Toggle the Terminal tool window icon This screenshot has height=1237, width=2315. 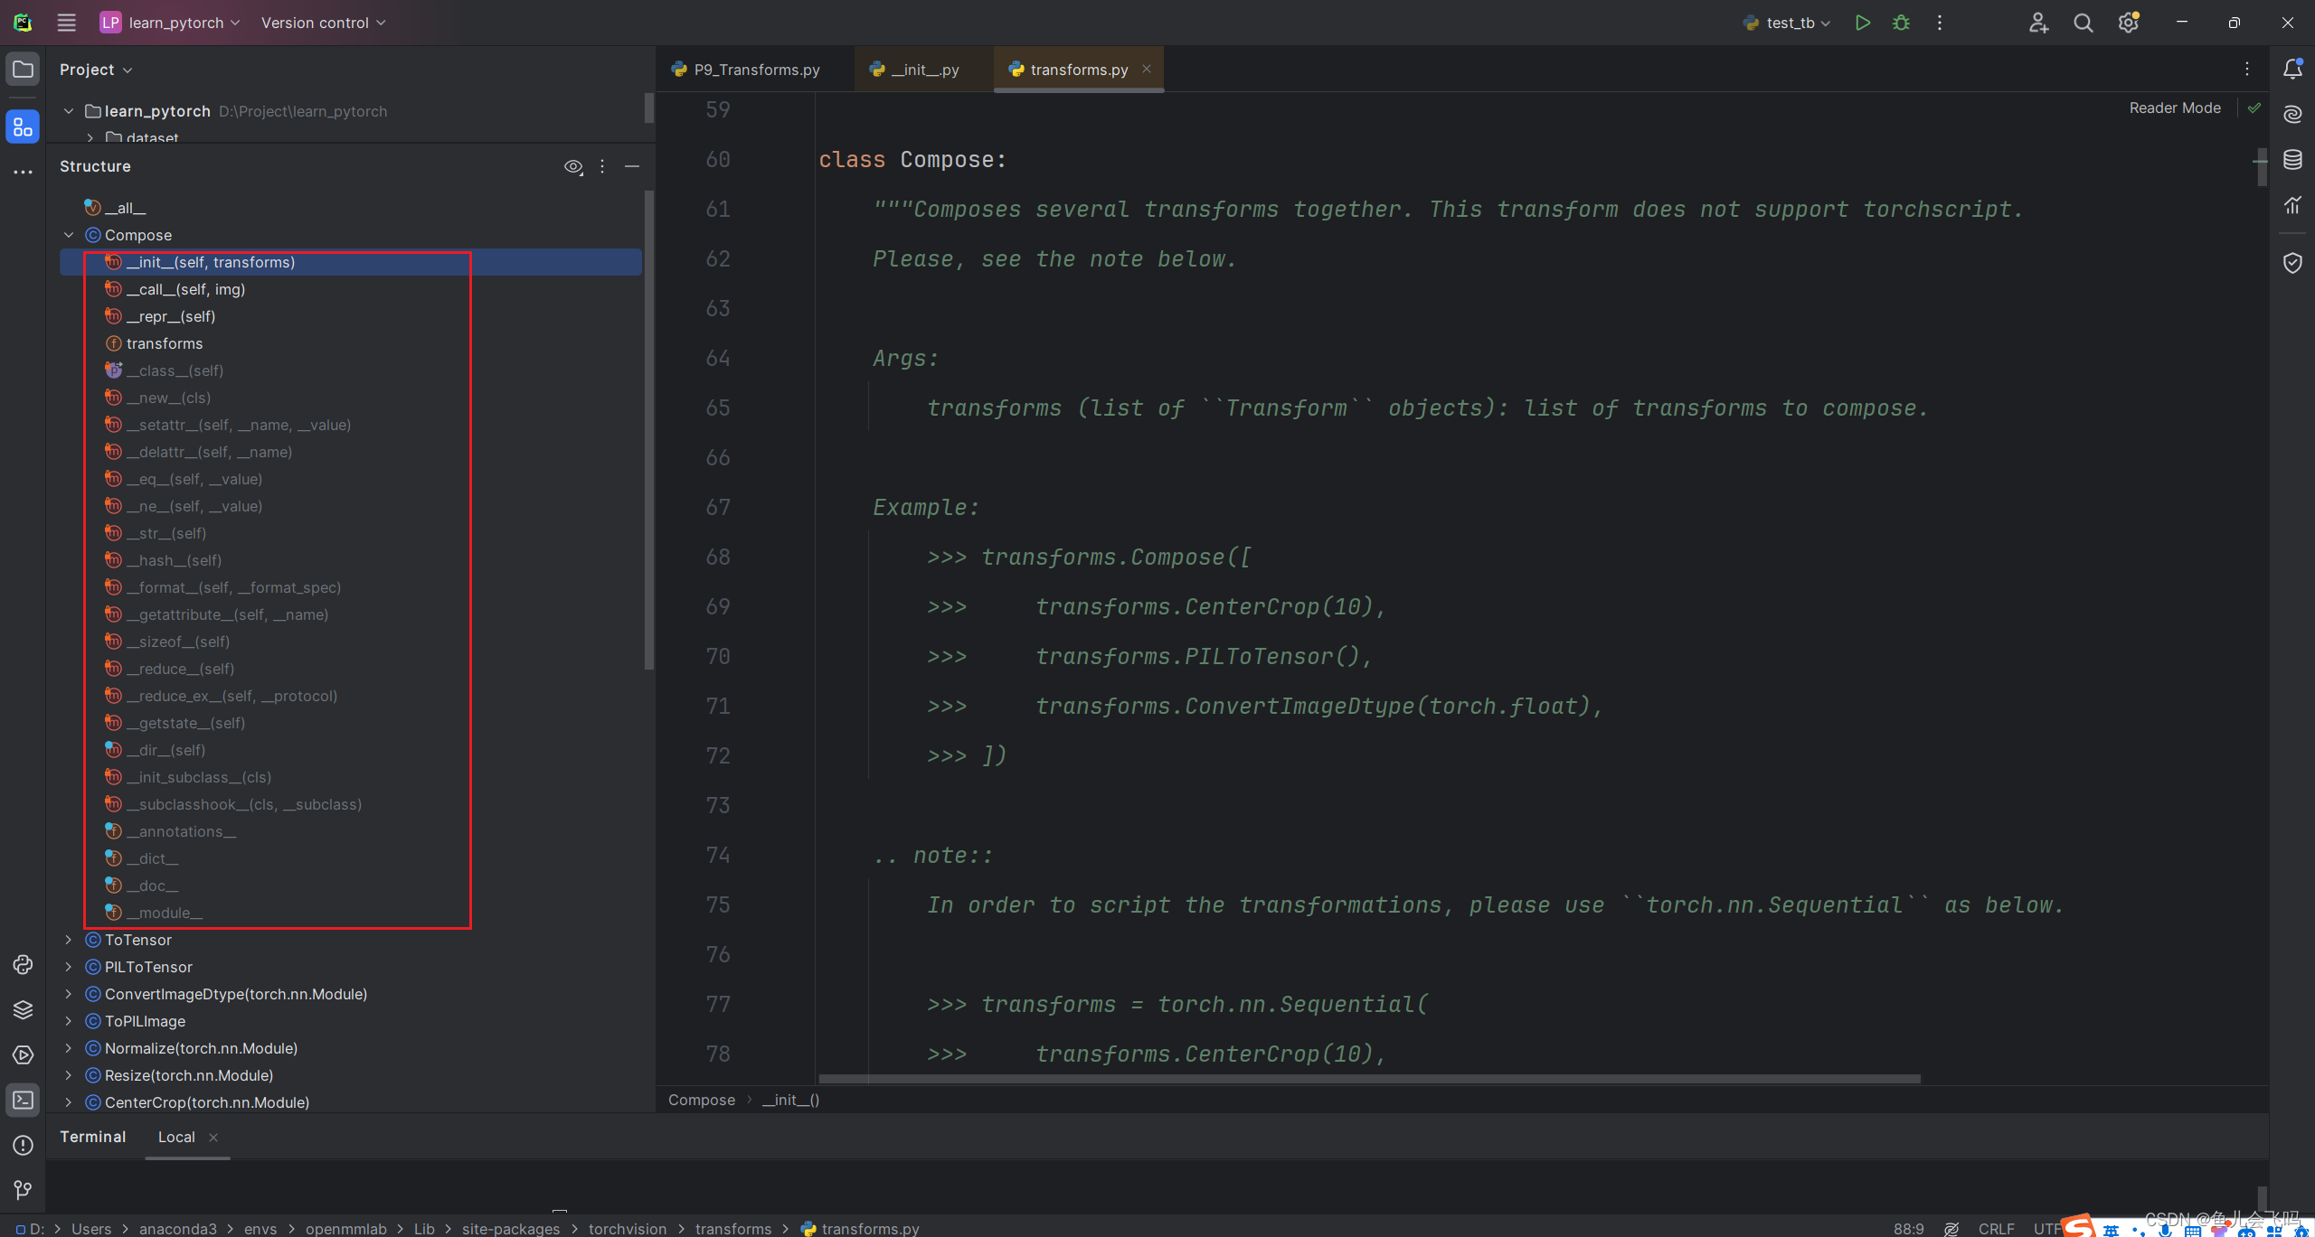point(23,1100)
